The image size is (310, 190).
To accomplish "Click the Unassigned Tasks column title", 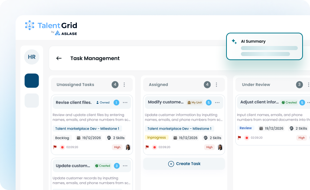I will tap(75, 85).
